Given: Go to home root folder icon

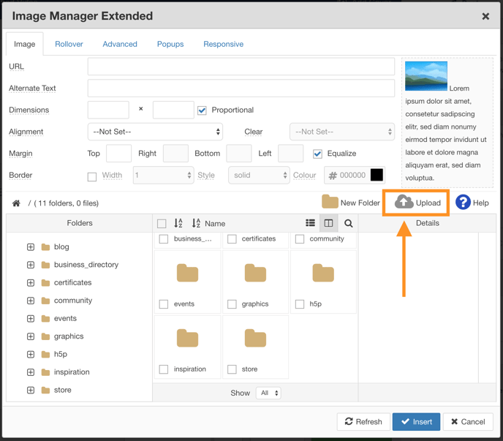Looking at the screenshot, I should [16, 203].
